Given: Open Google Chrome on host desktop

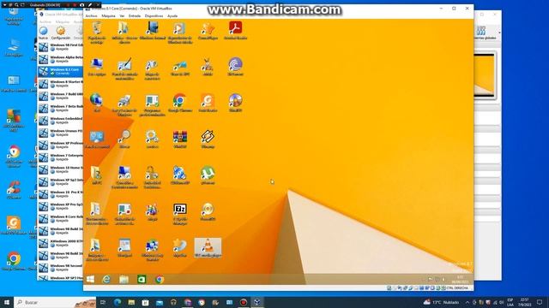Looking at the screenshot, I should pyautogui.click(x=14, y=261).
